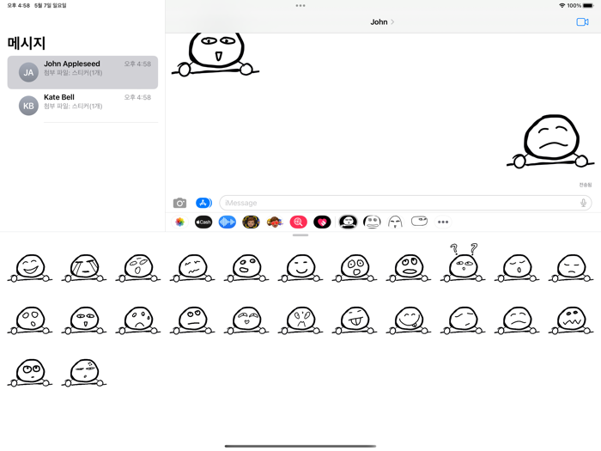Open Apple Cash app in drawer
The width and height of the screenshot is (601, 451).
(x=203, y=222)
